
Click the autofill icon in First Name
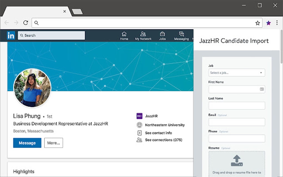pyautogui.click(x=262, y=89)
